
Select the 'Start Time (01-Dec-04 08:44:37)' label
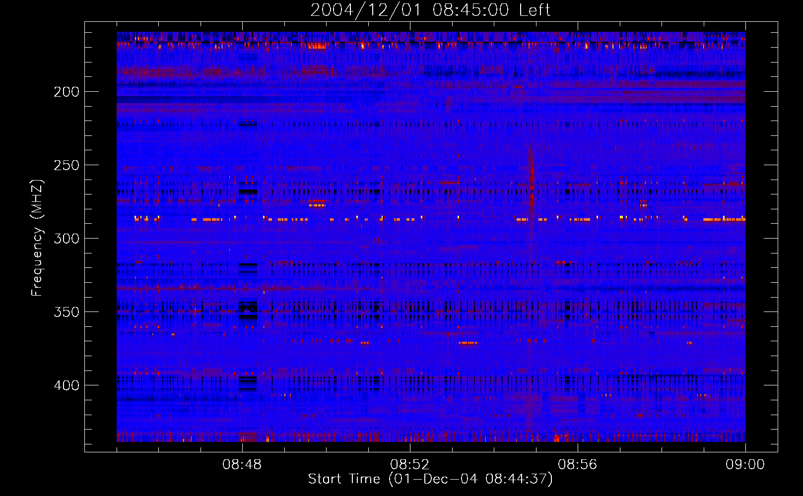(430, 479)
